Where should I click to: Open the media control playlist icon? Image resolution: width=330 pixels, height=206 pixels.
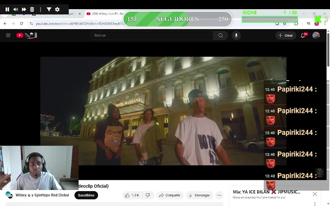coord(308,23)
